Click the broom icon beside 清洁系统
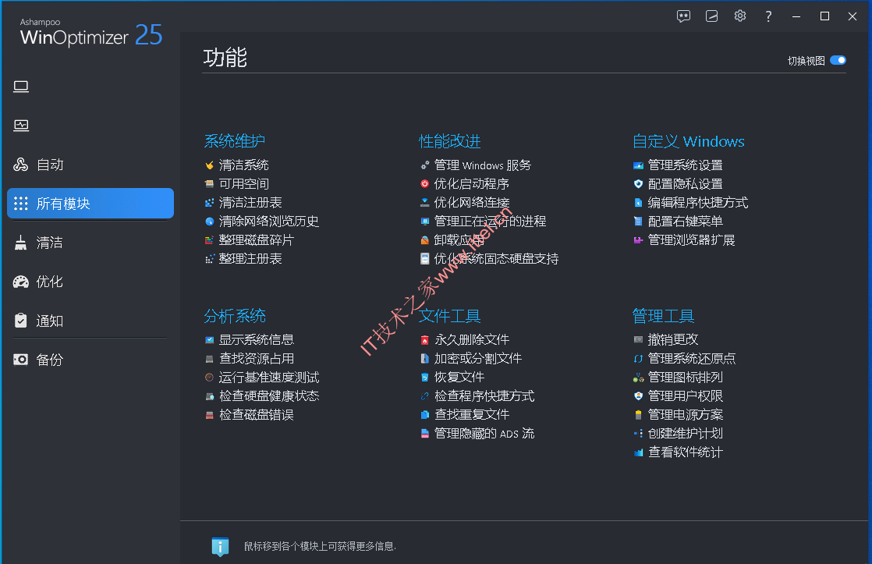Screen dimensions: 872x564 tap(209, 165)
